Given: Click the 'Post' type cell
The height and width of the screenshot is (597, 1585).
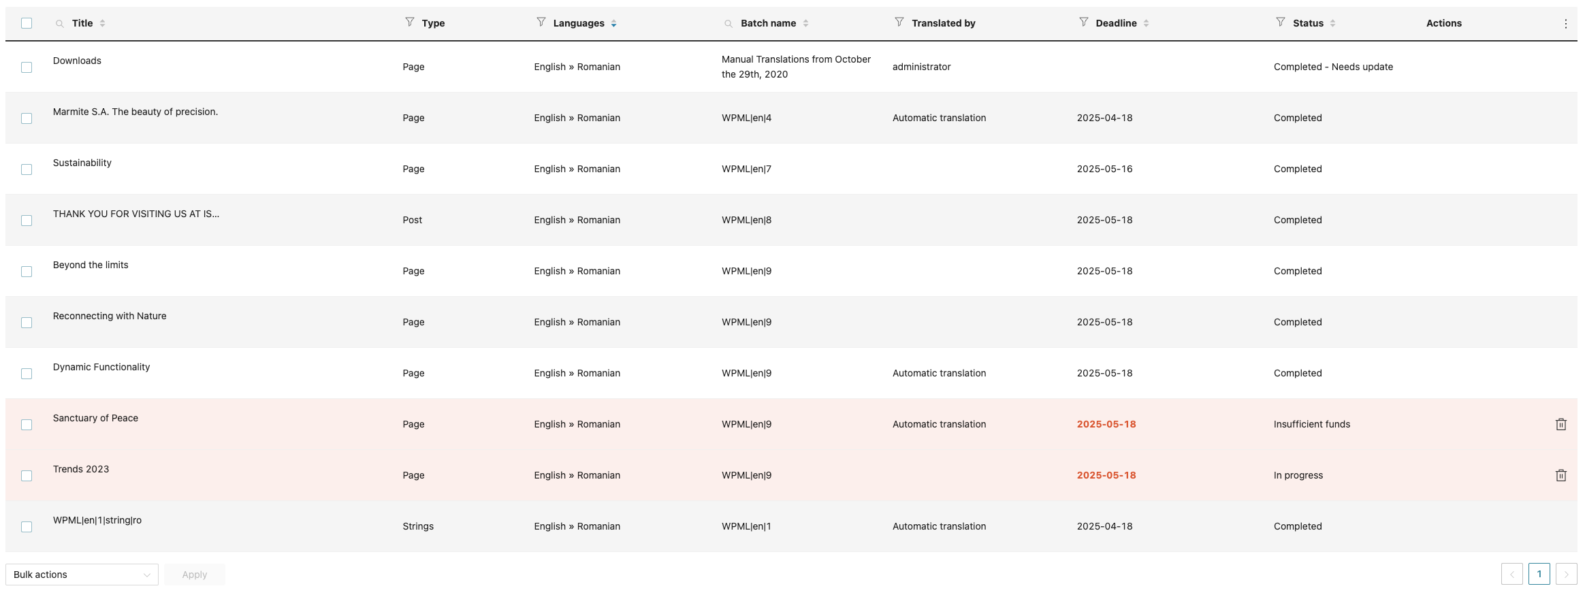Looking at the screenshot, I should coord(412,220).
